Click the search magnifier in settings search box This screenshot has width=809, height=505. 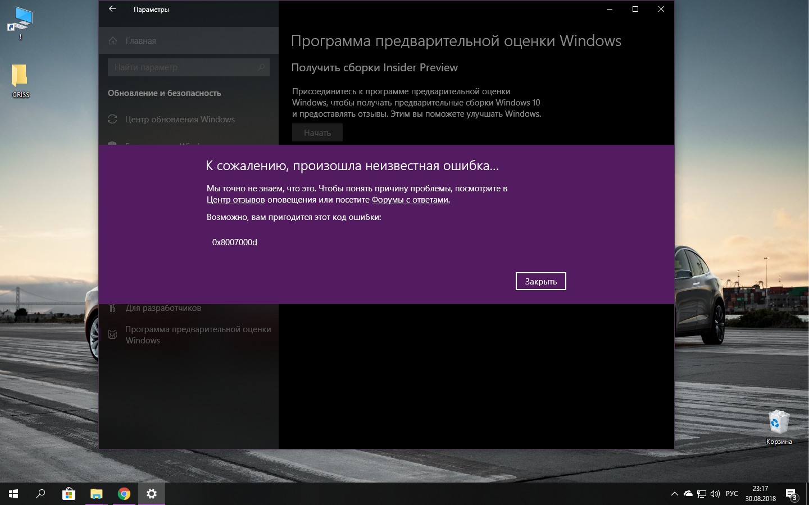coord(261,67)
